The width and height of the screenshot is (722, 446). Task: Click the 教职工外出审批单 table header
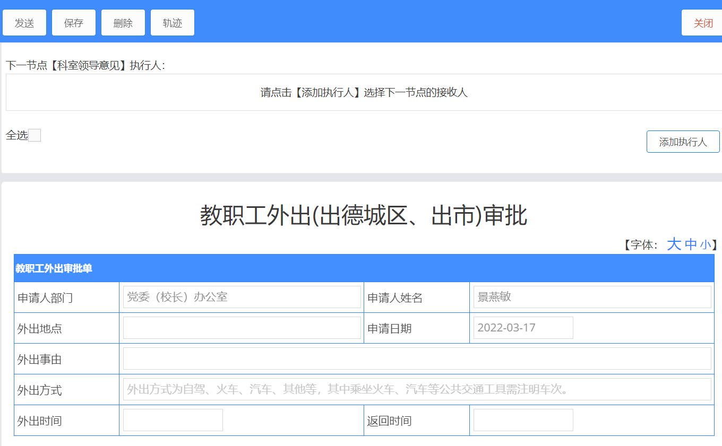coord(364,268)
